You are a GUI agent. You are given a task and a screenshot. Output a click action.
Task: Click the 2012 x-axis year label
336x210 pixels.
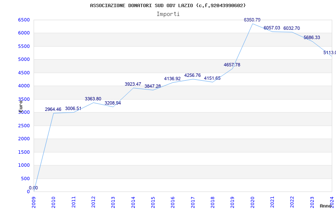93,202
